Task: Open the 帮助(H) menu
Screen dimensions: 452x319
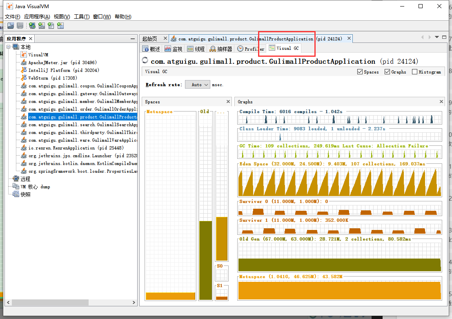Action: click(123, 17)
